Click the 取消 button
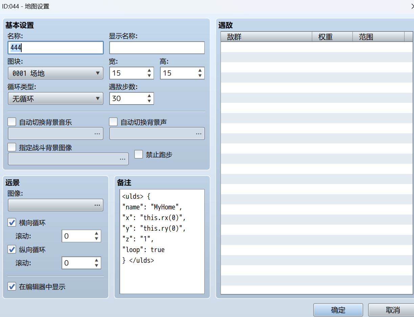This screenshot has height=317, width=414. (391, 310)
